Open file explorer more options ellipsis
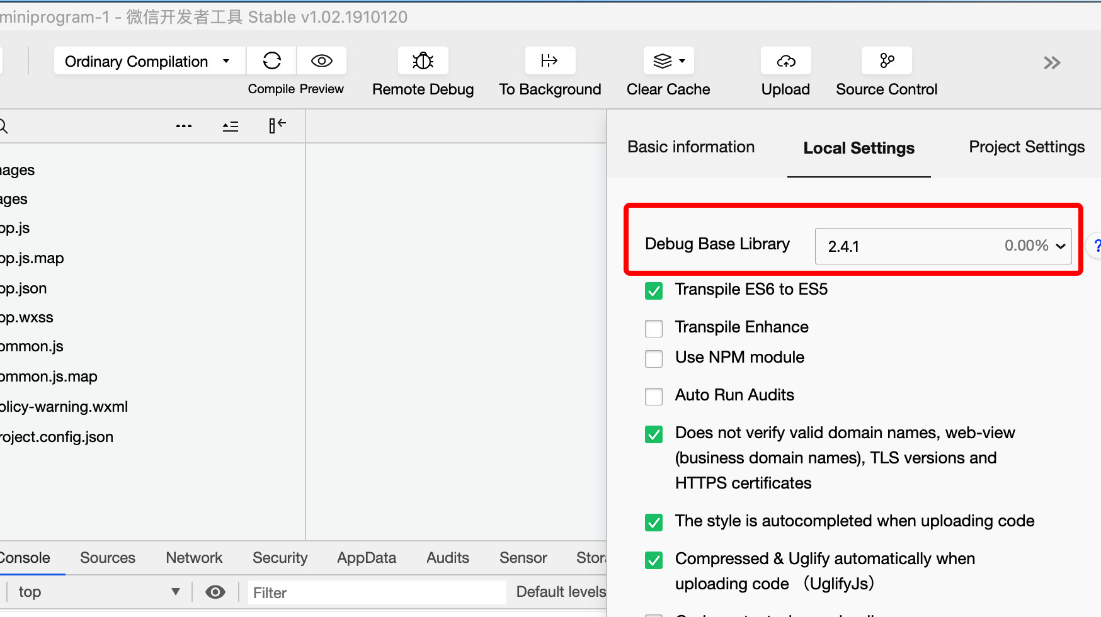Viewport: 1101px width, 617px height. (184, 127)
